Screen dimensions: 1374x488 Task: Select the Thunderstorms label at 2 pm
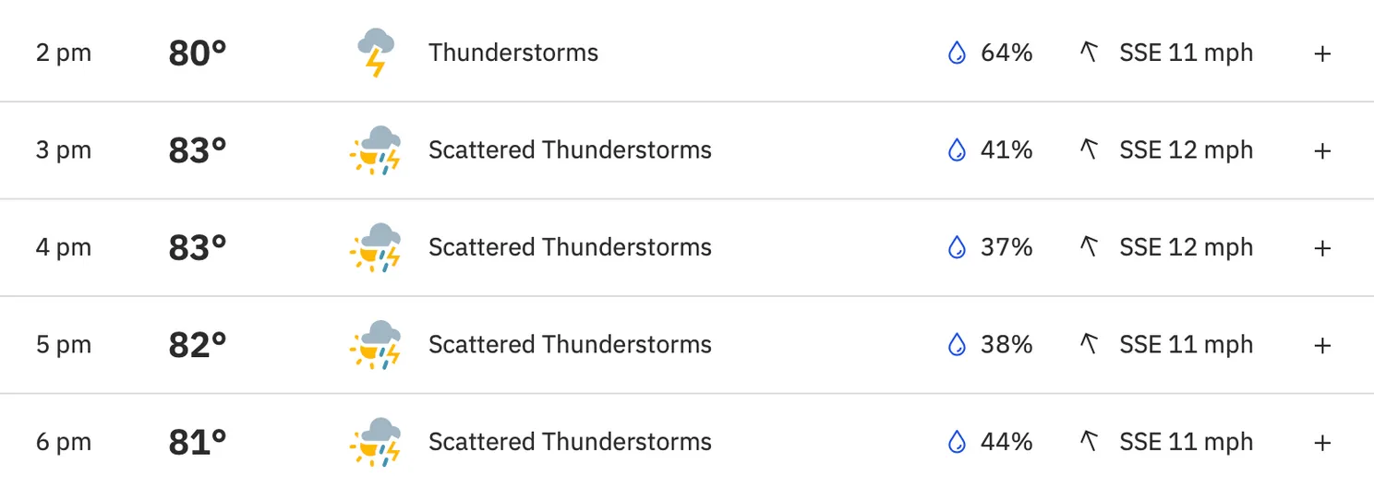coord(513,53)
